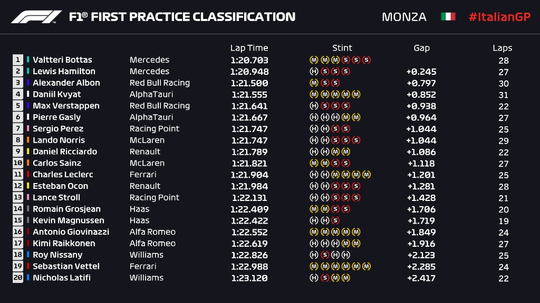The width and height of the screenshot is (540, 303).
Task: Click the F1 logo icon
Action: click(x=36, y=17)
